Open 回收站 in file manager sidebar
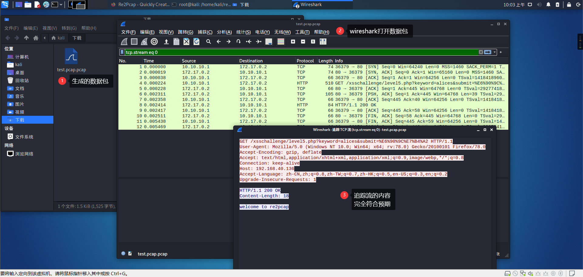 (28, 80)
